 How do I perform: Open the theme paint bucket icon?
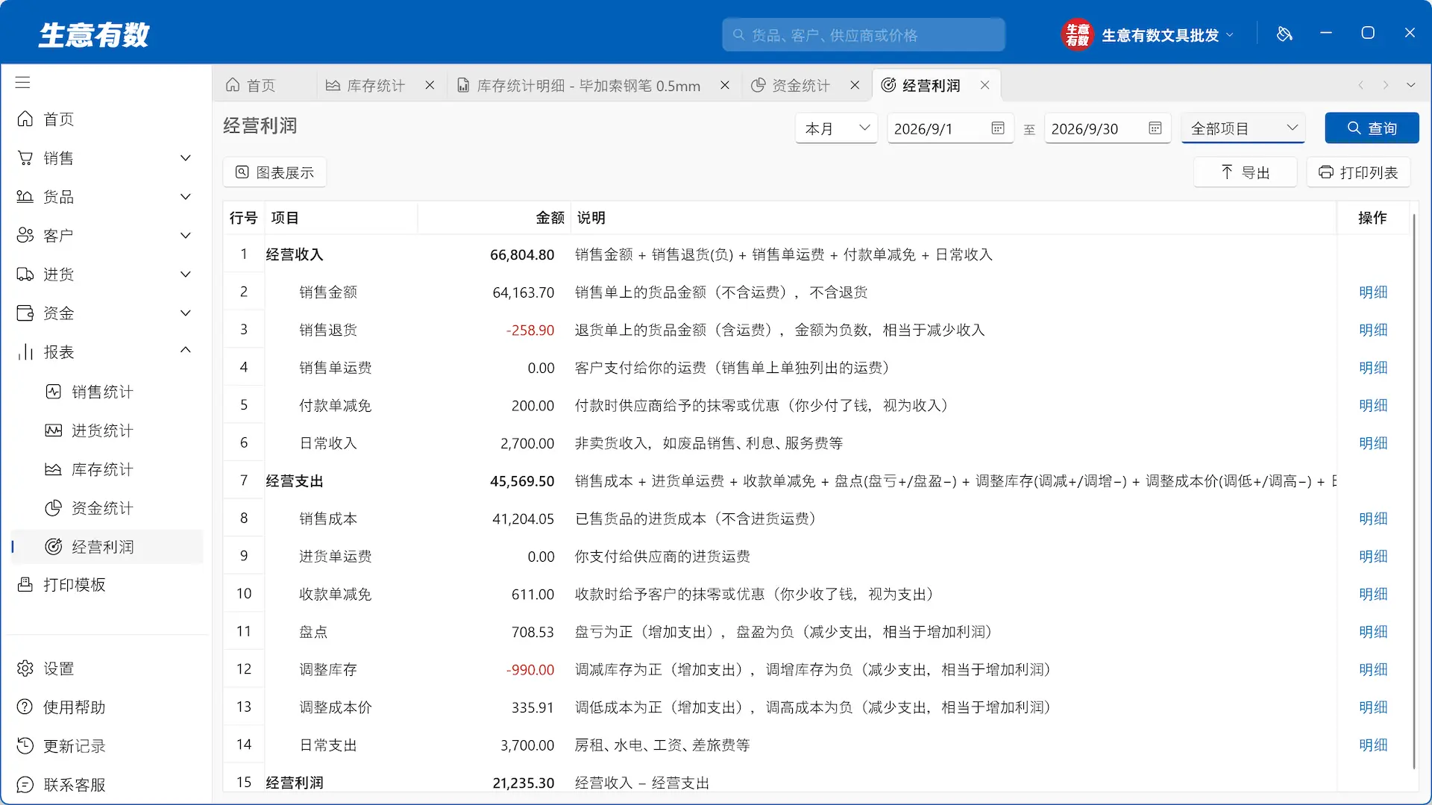click(x=1284, y=34)
